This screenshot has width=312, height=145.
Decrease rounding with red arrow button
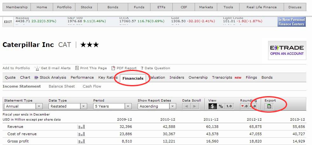pyautogui.click(x=244, y=106)
